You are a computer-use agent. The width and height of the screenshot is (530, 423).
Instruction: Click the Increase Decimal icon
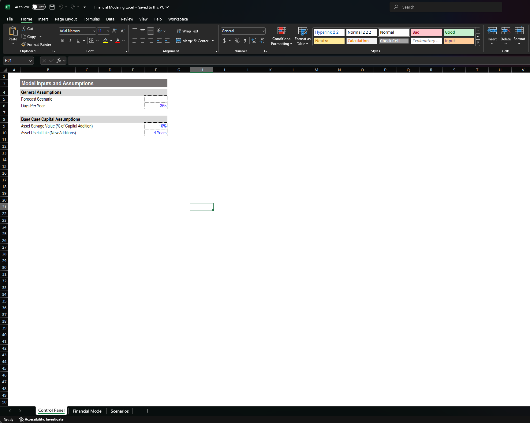point(254,40)
